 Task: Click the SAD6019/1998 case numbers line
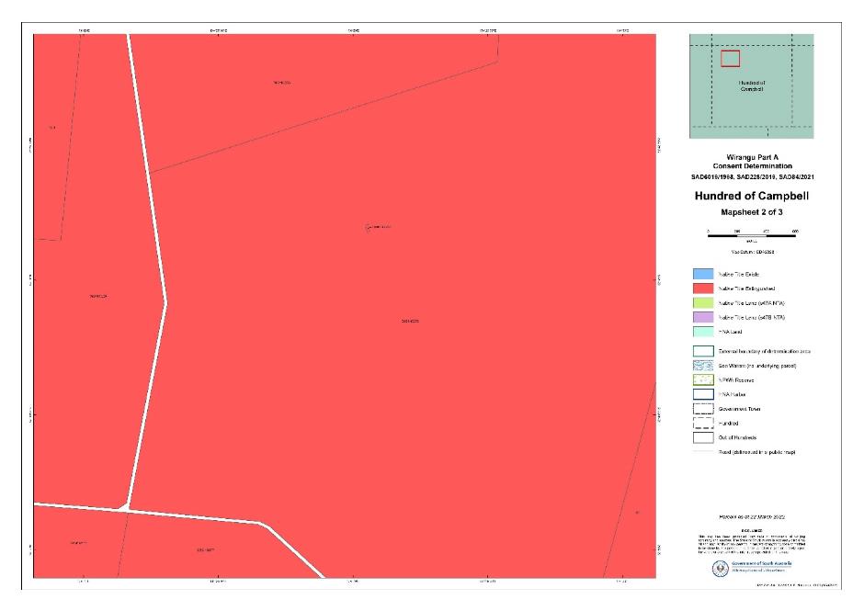click(x=752, y=176)
